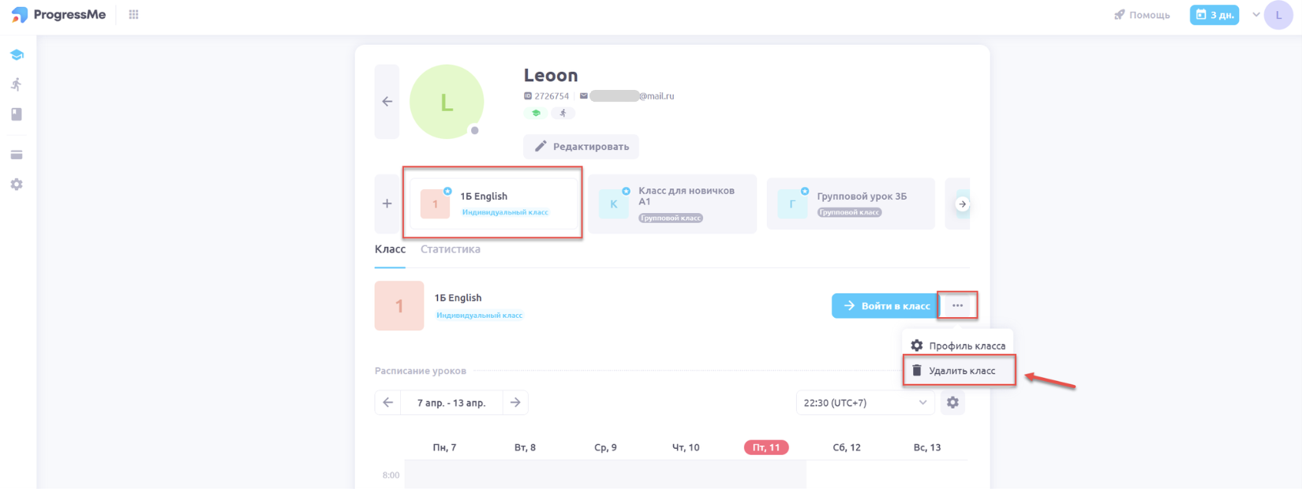
Task: Open the running figure sidebar icon
Action: tap(17, 84)
